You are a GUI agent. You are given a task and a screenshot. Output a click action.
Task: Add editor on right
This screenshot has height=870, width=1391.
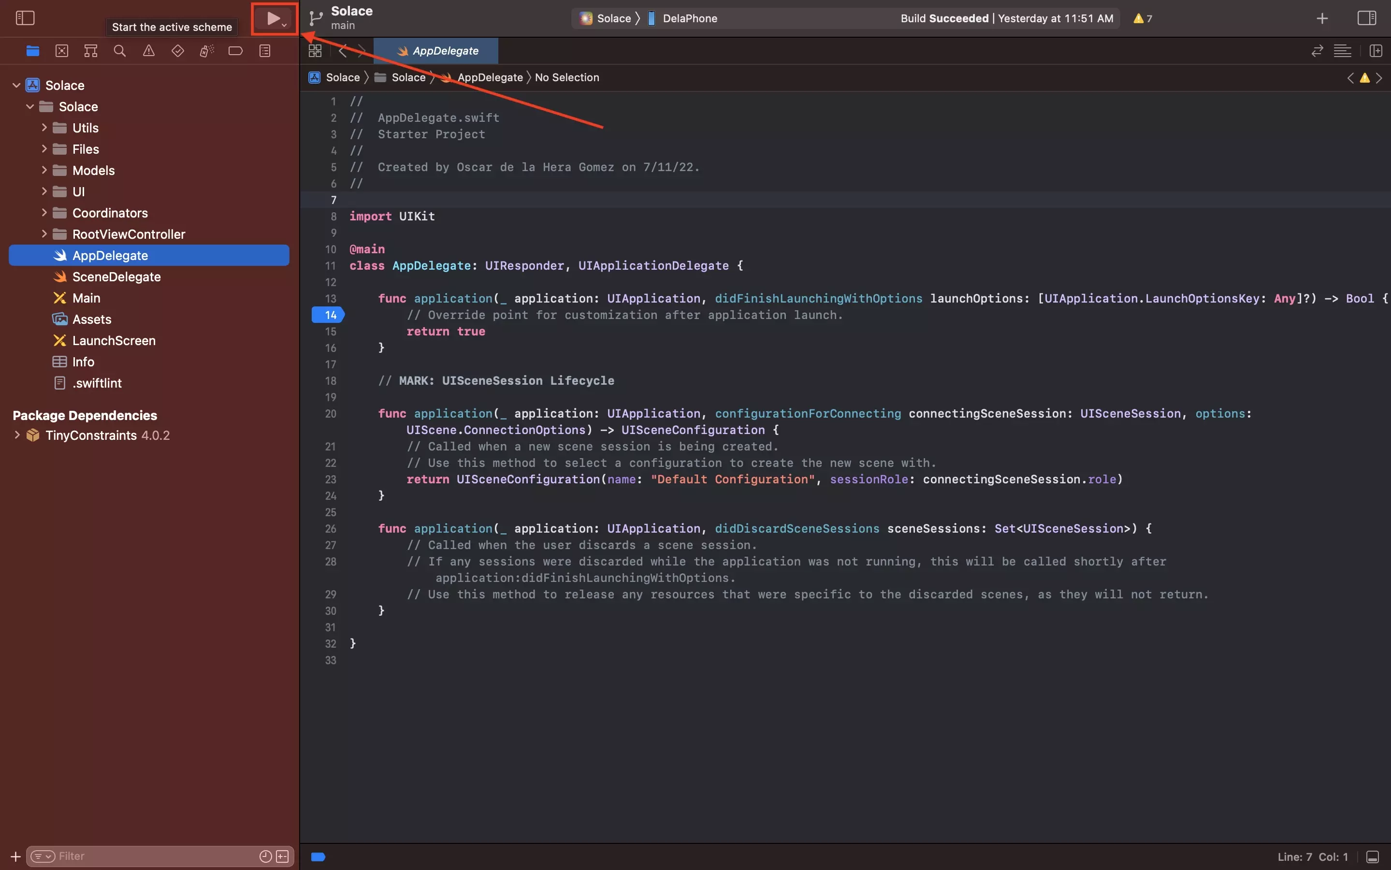click(1376, 51)
